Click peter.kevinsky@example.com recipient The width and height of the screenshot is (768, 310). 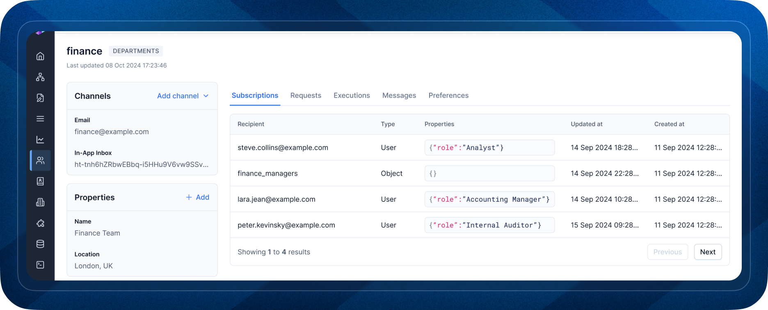pos(286,225)
